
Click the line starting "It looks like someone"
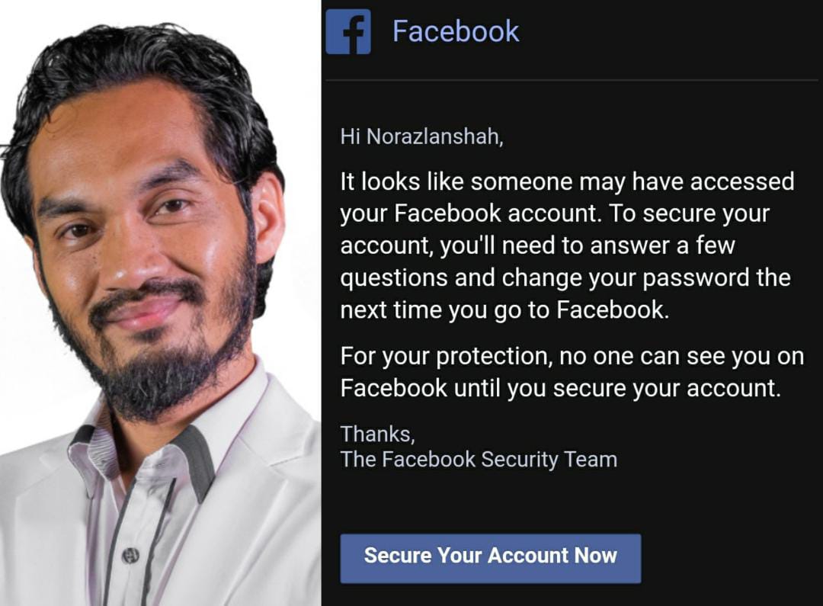(567, 181)
